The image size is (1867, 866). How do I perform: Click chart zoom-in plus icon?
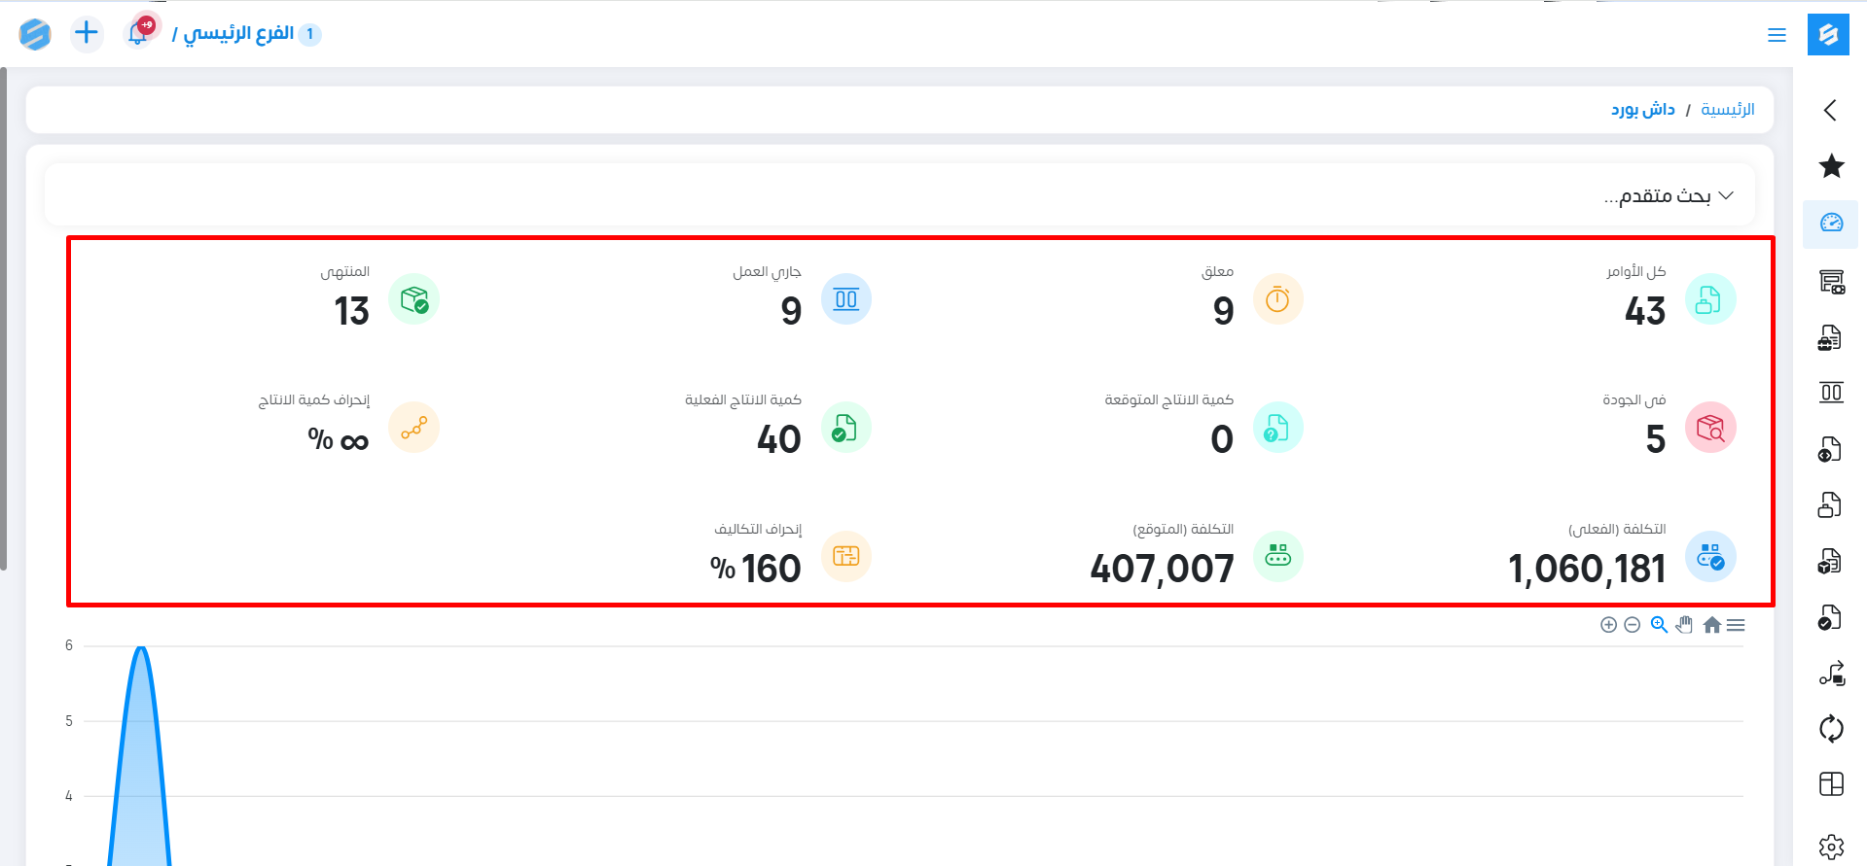coord(1608,625)
